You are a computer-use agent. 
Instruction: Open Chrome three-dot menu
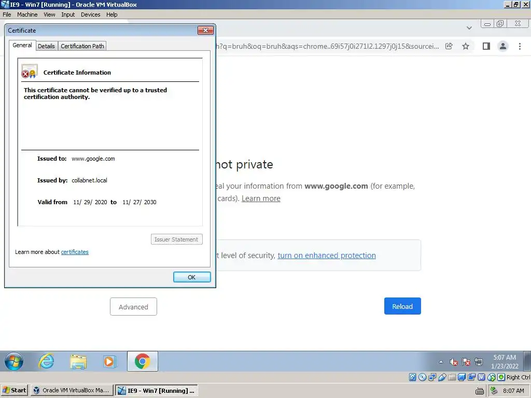coord(520,46)
